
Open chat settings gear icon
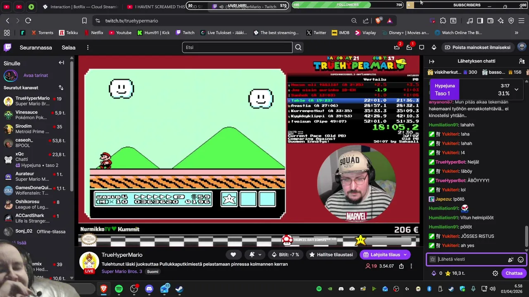point(495,273)
